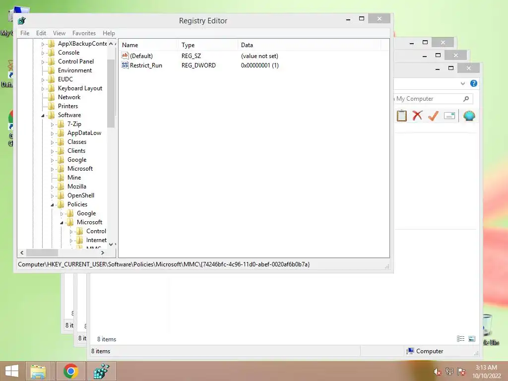This screenshot has width=508, height=381.
Task: Click the search magnifier icon in Explorer
Action: (x=466, y=99)
